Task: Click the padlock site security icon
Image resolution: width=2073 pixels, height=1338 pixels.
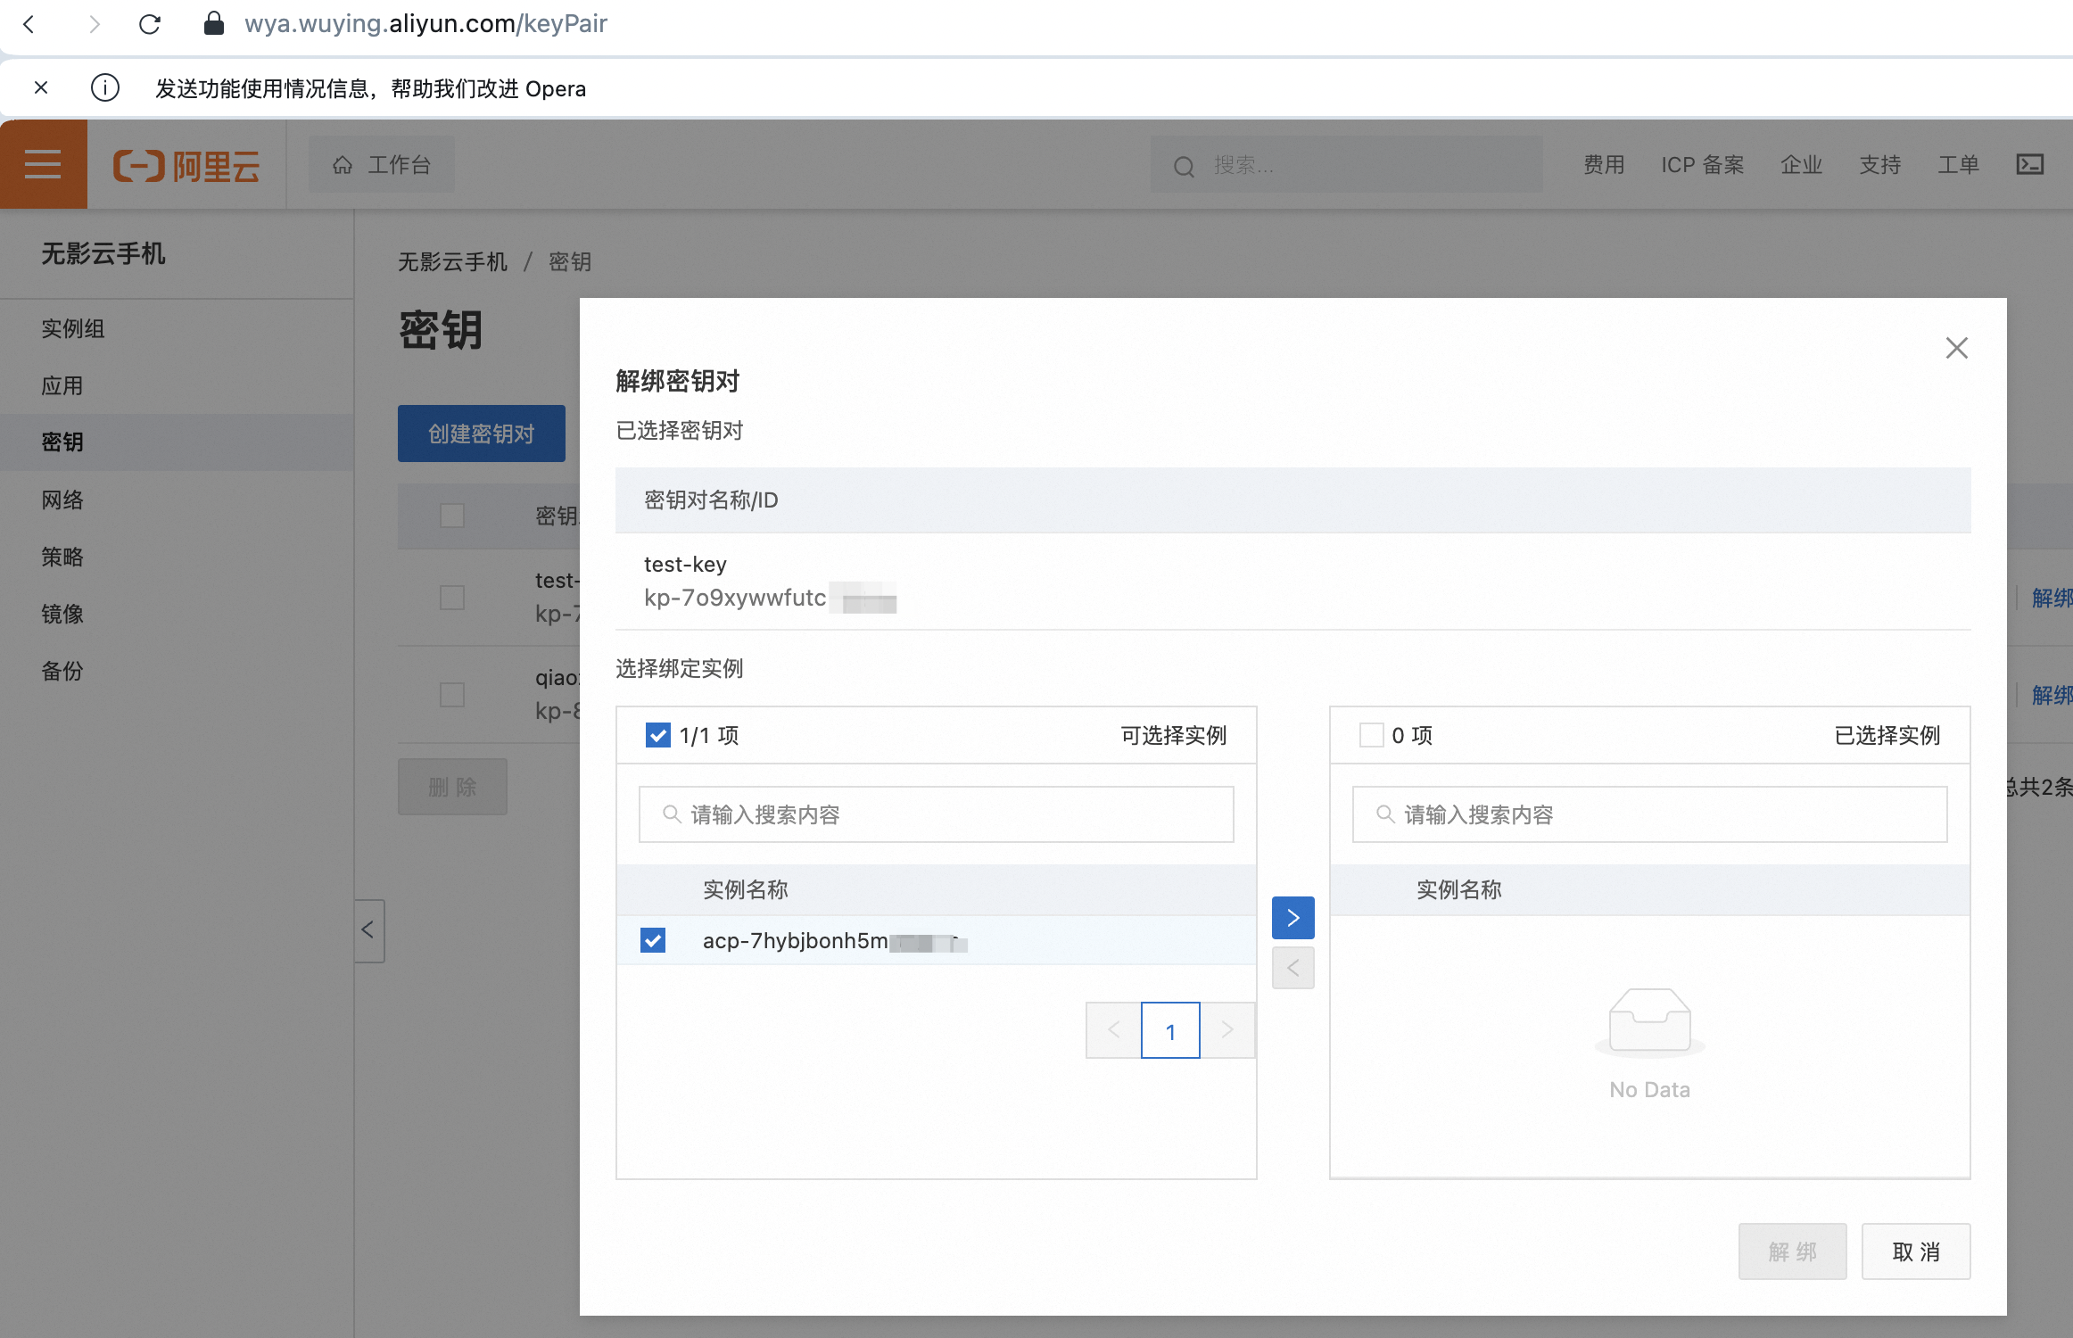Action: pyautogui.click(x=213, y=23)
